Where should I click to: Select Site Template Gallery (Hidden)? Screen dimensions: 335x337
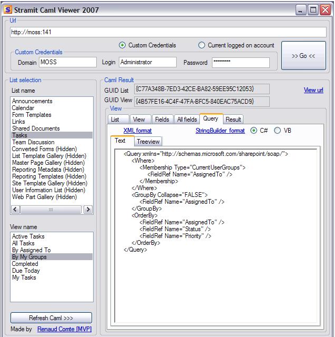(x=52, y=183)
